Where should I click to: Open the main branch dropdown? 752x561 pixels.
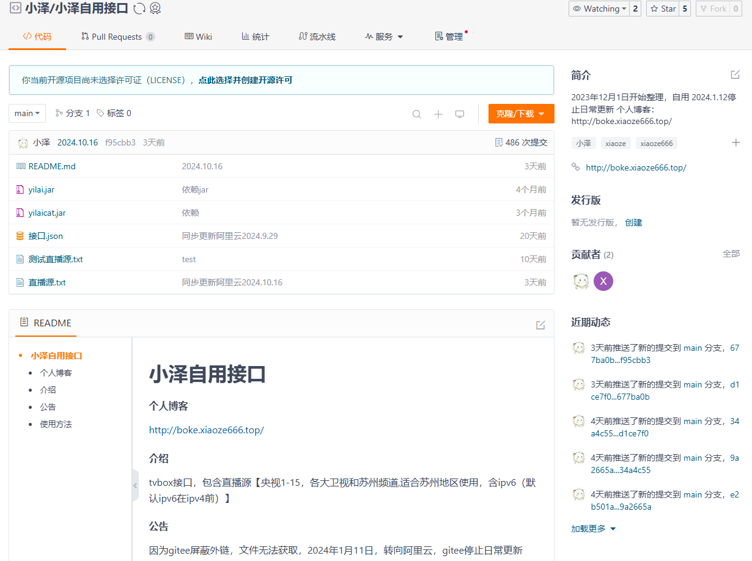coord(28,114)
